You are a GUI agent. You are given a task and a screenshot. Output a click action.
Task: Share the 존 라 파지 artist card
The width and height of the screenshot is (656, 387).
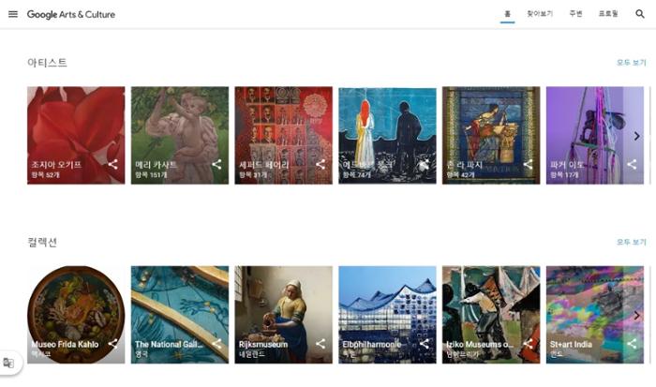coord(528,165)
